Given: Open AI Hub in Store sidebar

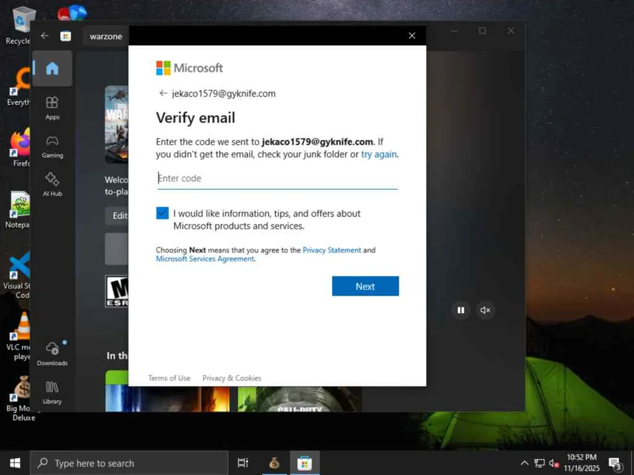Looking at the screenshot, I should (x=52, y=184).
